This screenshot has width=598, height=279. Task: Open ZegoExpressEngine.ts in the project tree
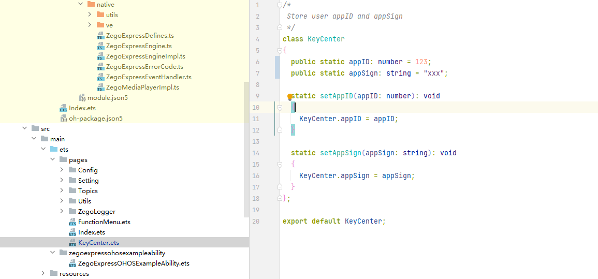(x=138, y=46)
